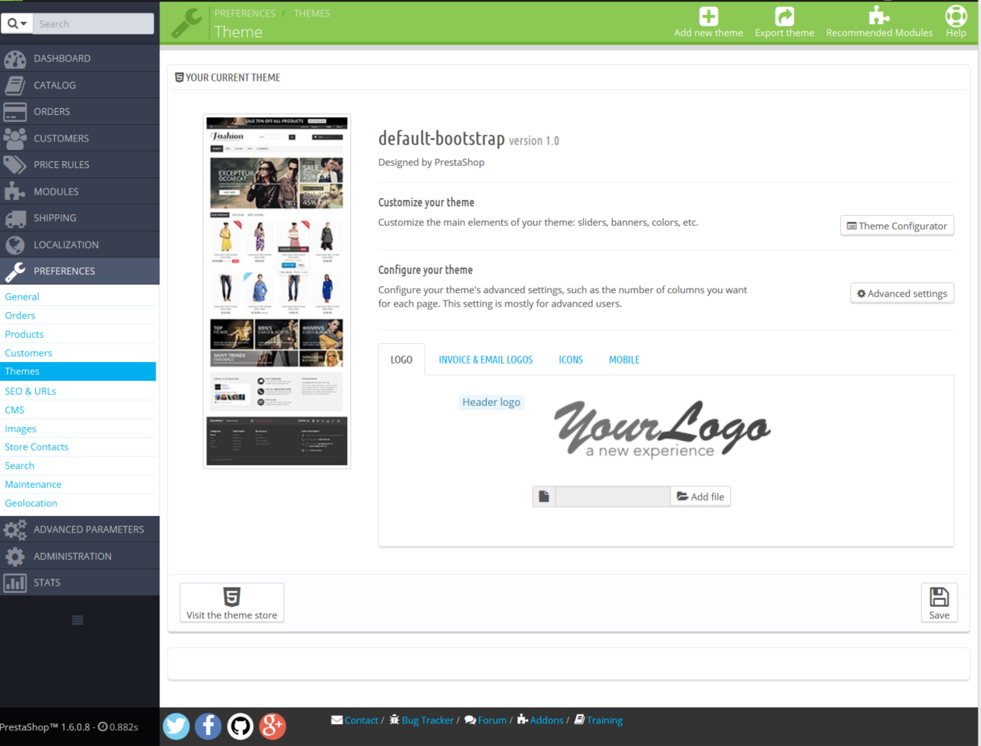Click the Catalog book icon

click(x=15, y=85)
